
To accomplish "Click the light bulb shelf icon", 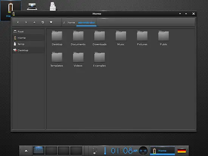I will point(95,151).
